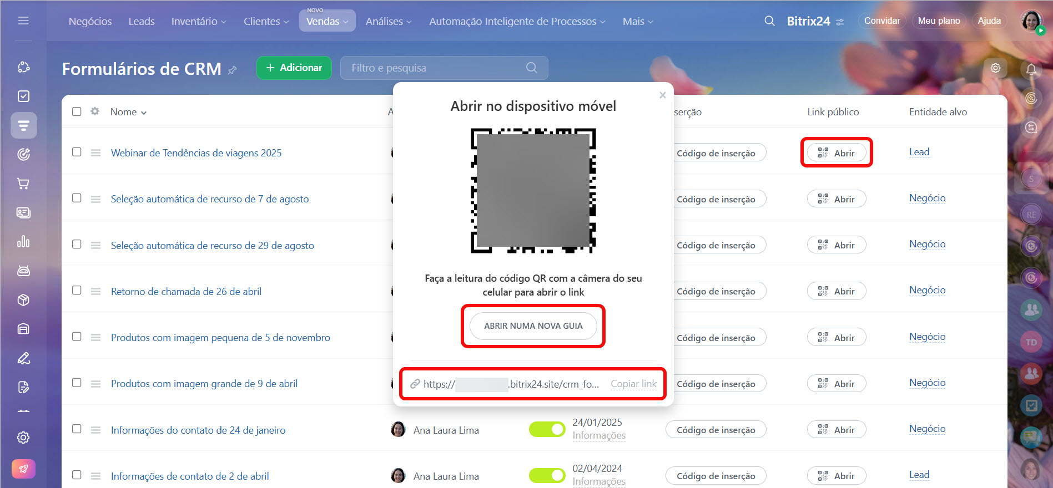Open the hamburger menu in the sidebar
Viewport: 1053px width, 488px height.
[23, 21]
